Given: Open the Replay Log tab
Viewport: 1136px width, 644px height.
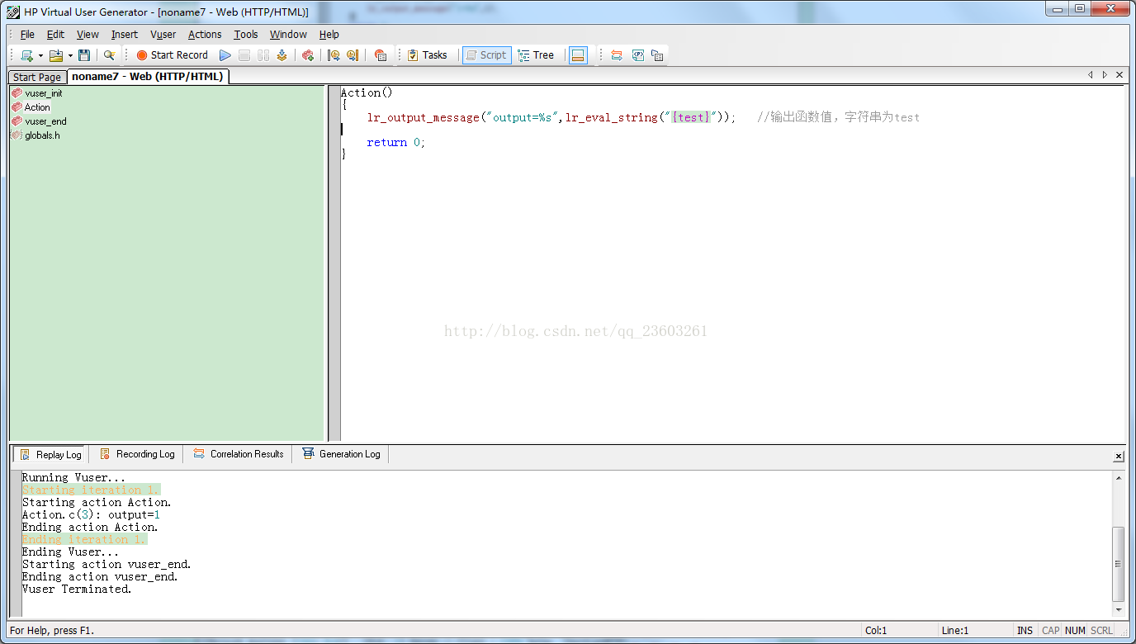Looking at the screenshot, I should (x=50, y=454).
